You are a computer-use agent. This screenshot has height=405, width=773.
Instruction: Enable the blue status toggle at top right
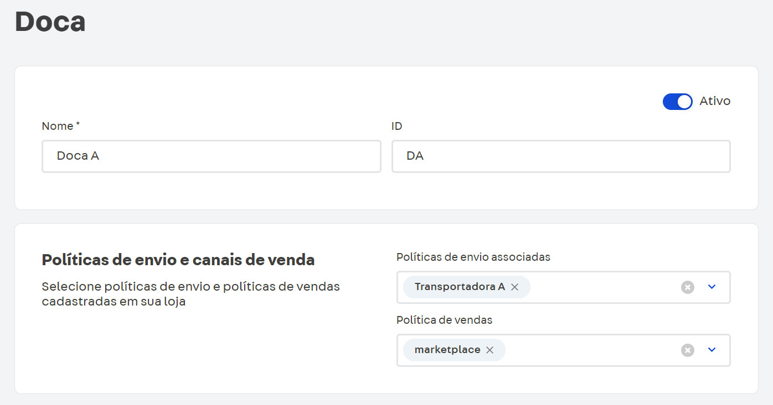677,102
